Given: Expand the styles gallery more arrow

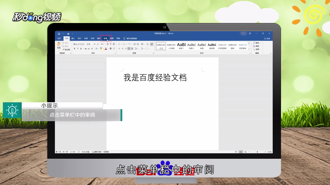Looking at the screenshot, I should (249, 49).
